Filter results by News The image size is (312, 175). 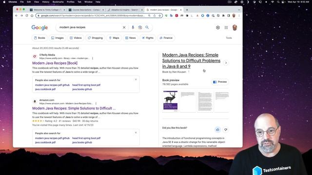[x=130, y=38]
